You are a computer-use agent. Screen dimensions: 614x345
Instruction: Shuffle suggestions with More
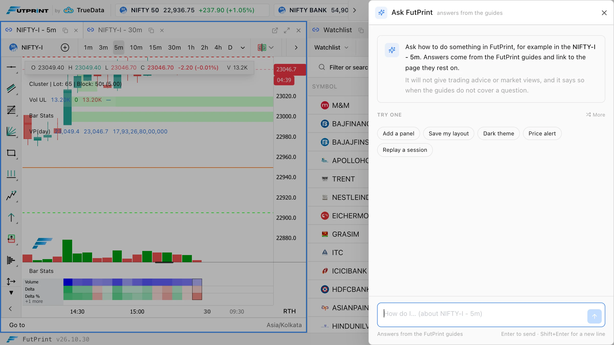tap(595, 115)
